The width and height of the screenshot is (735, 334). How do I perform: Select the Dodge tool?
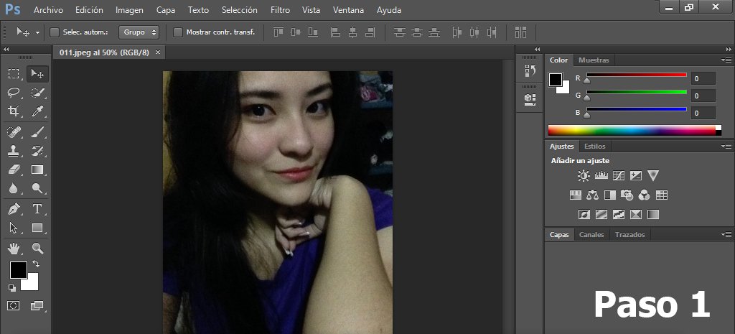point(37,188)
